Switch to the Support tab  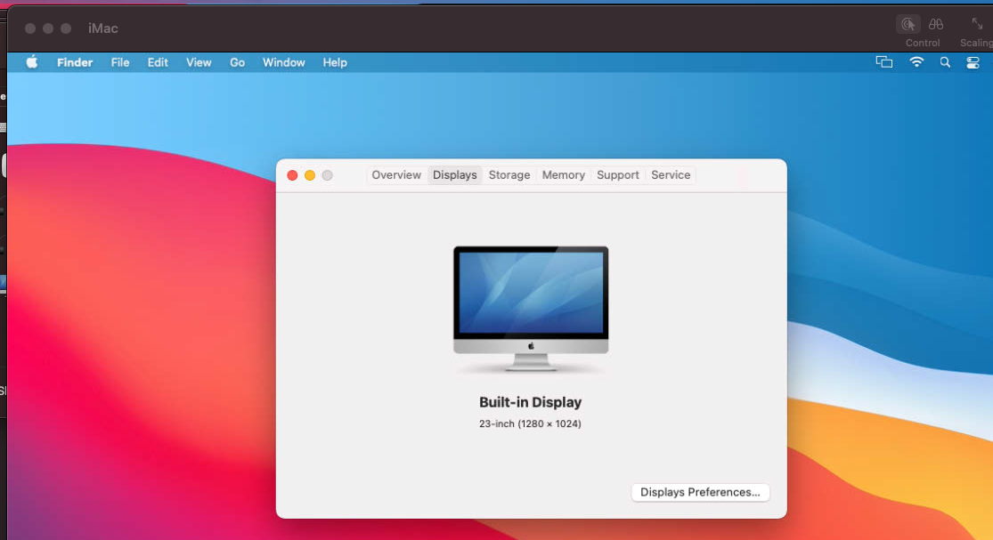click(617, 175)
